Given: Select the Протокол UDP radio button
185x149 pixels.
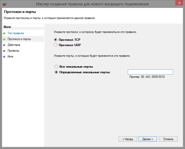Looking at the screenshot, I should click(x=56, y=45).
